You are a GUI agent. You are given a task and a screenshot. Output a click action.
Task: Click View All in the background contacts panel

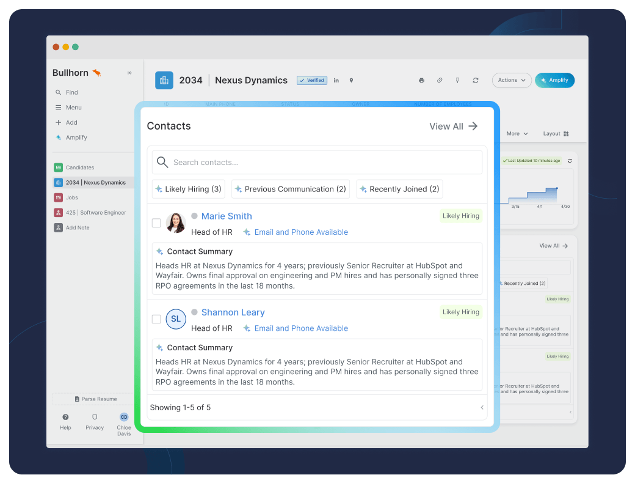coord(554,246)
